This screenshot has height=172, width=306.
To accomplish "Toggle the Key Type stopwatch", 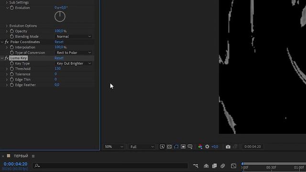I will click(11, 64).
